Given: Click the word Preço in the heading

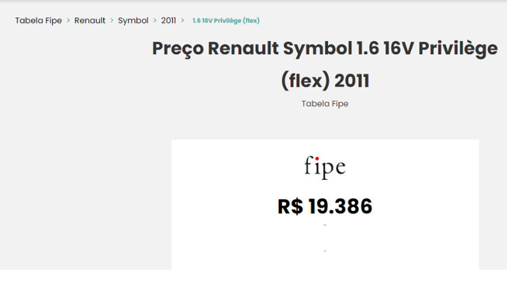Looking at the screenshot, I should (x=177, y=49).
